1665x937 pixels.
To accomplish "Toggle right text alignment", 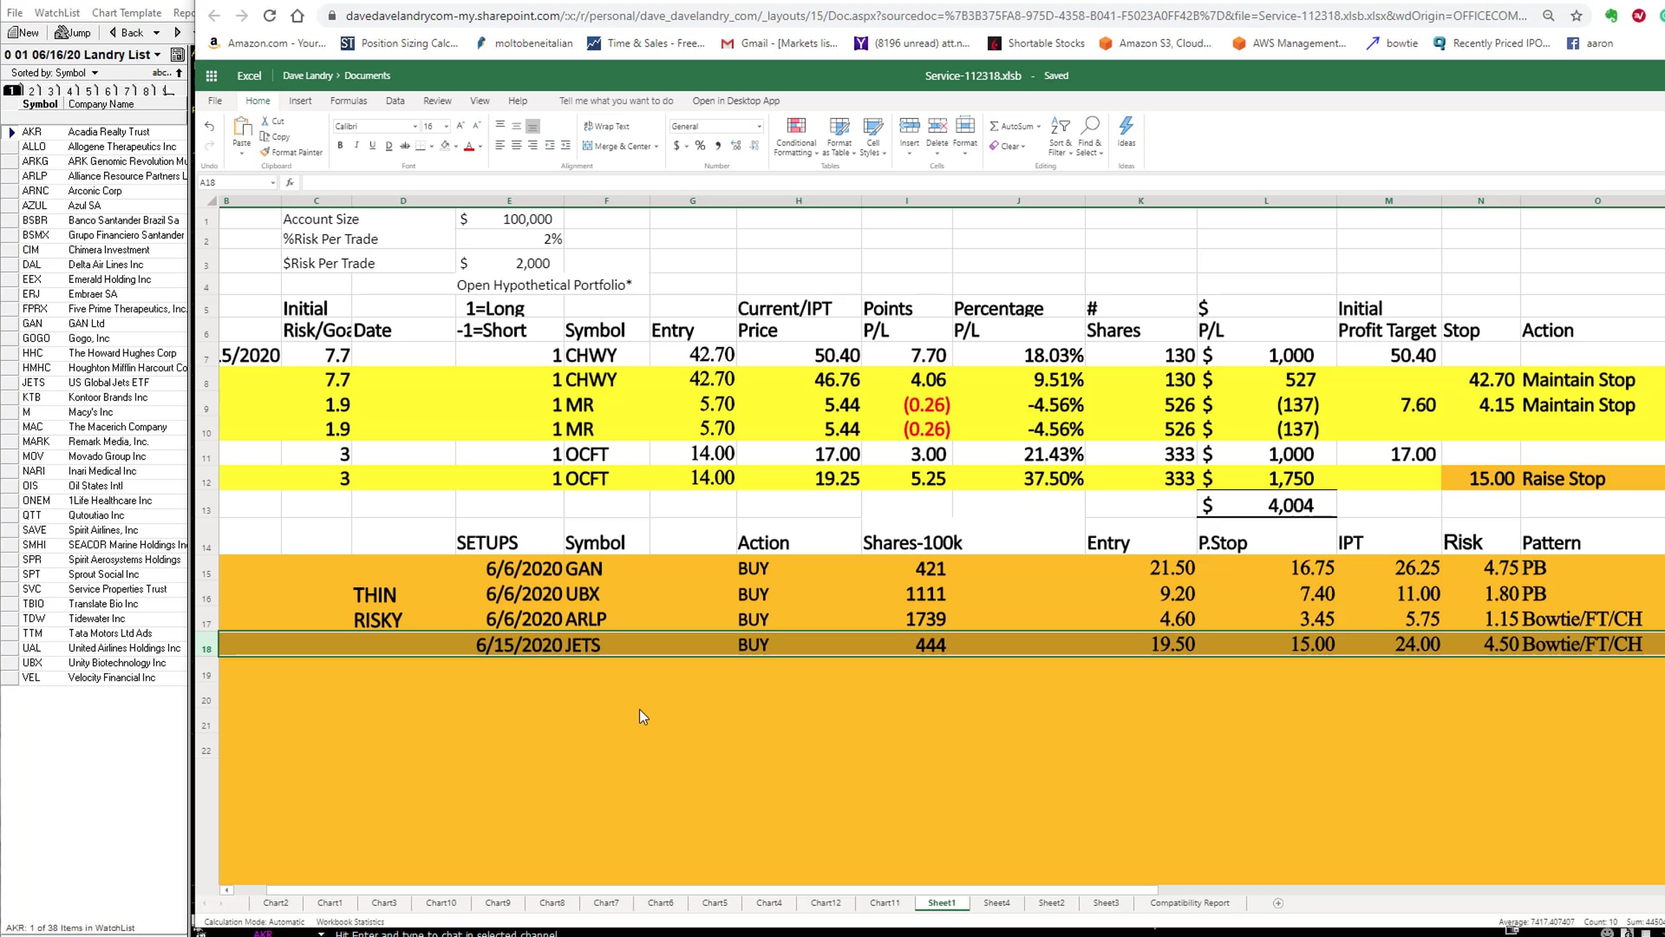I will point(533,146).
